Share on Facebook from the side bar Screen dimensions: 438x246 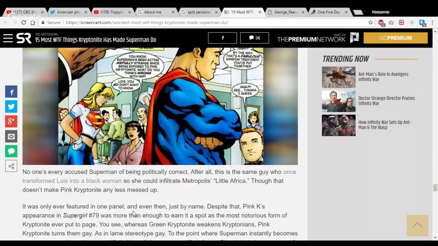pos(11,92)
